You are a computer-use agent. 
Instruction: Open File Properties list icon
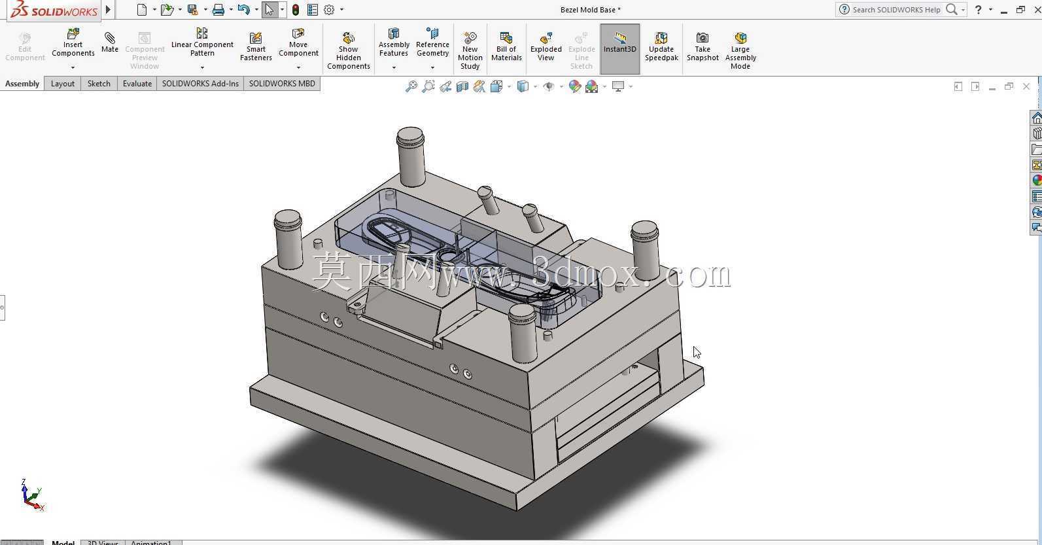[313, 10]
